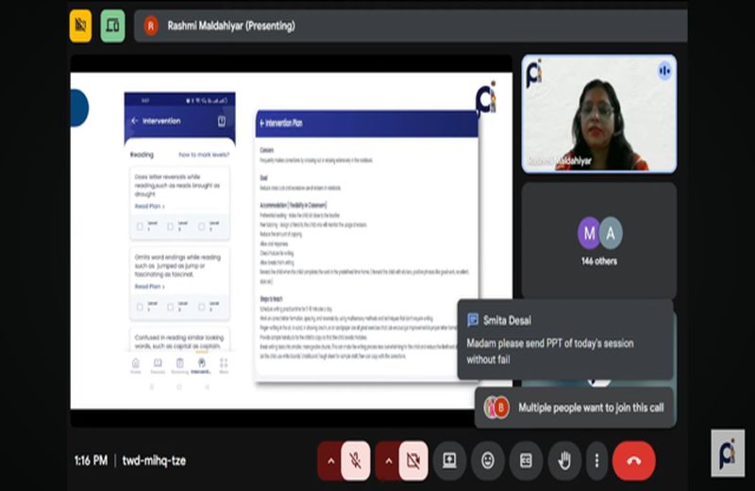Open the emoji reactions button
This screenshot has height=491, width=755.
coord(488,461)
